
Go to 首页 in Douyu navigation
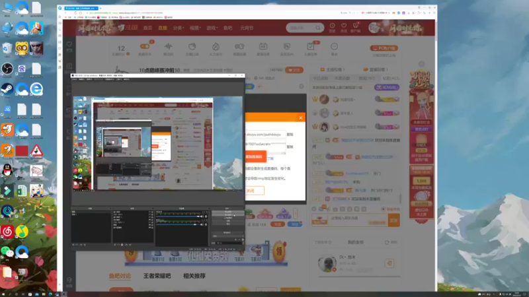point(147,28)
